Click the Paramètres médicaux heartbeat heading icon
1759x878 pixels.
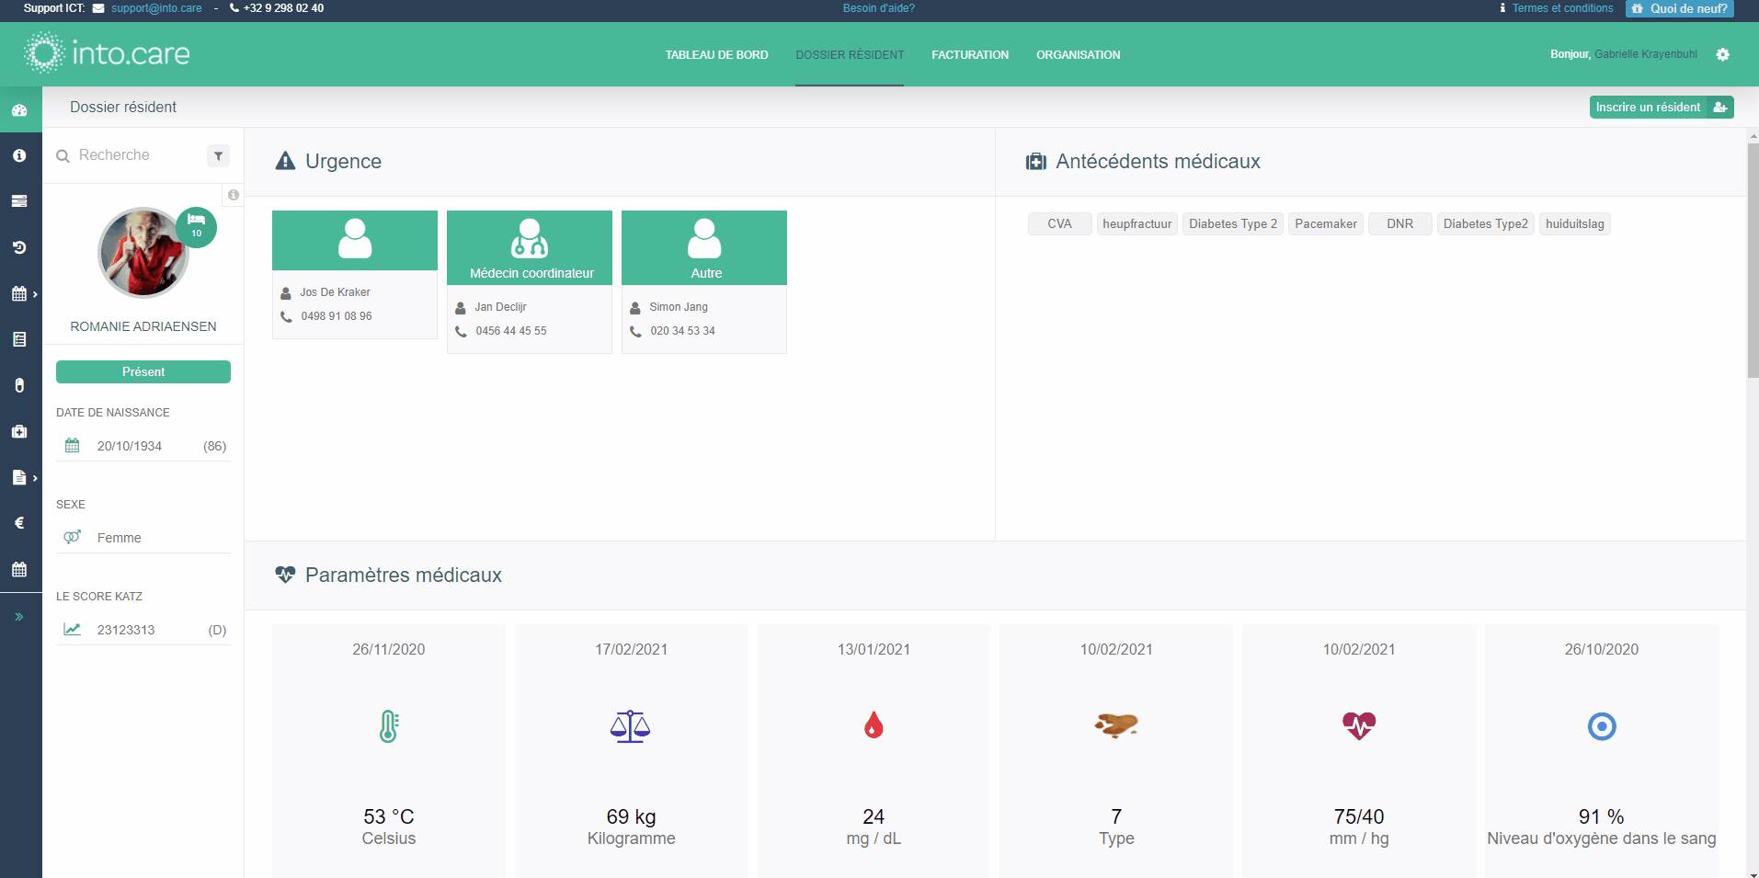[x=285, y=575]
